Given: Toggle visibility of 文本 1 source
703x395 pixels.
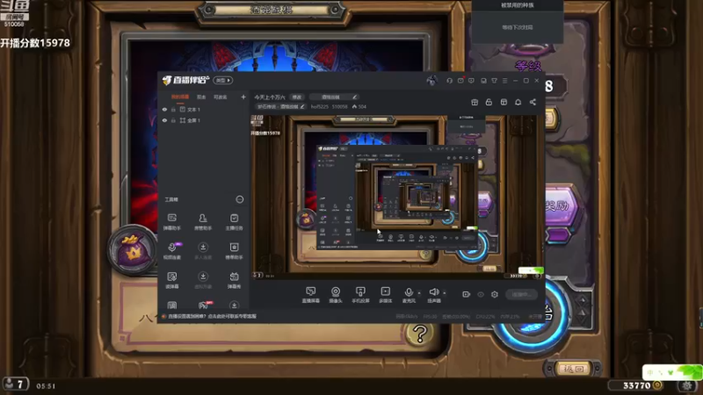Looking at the screenshot, I should click(x=164, y=109).
